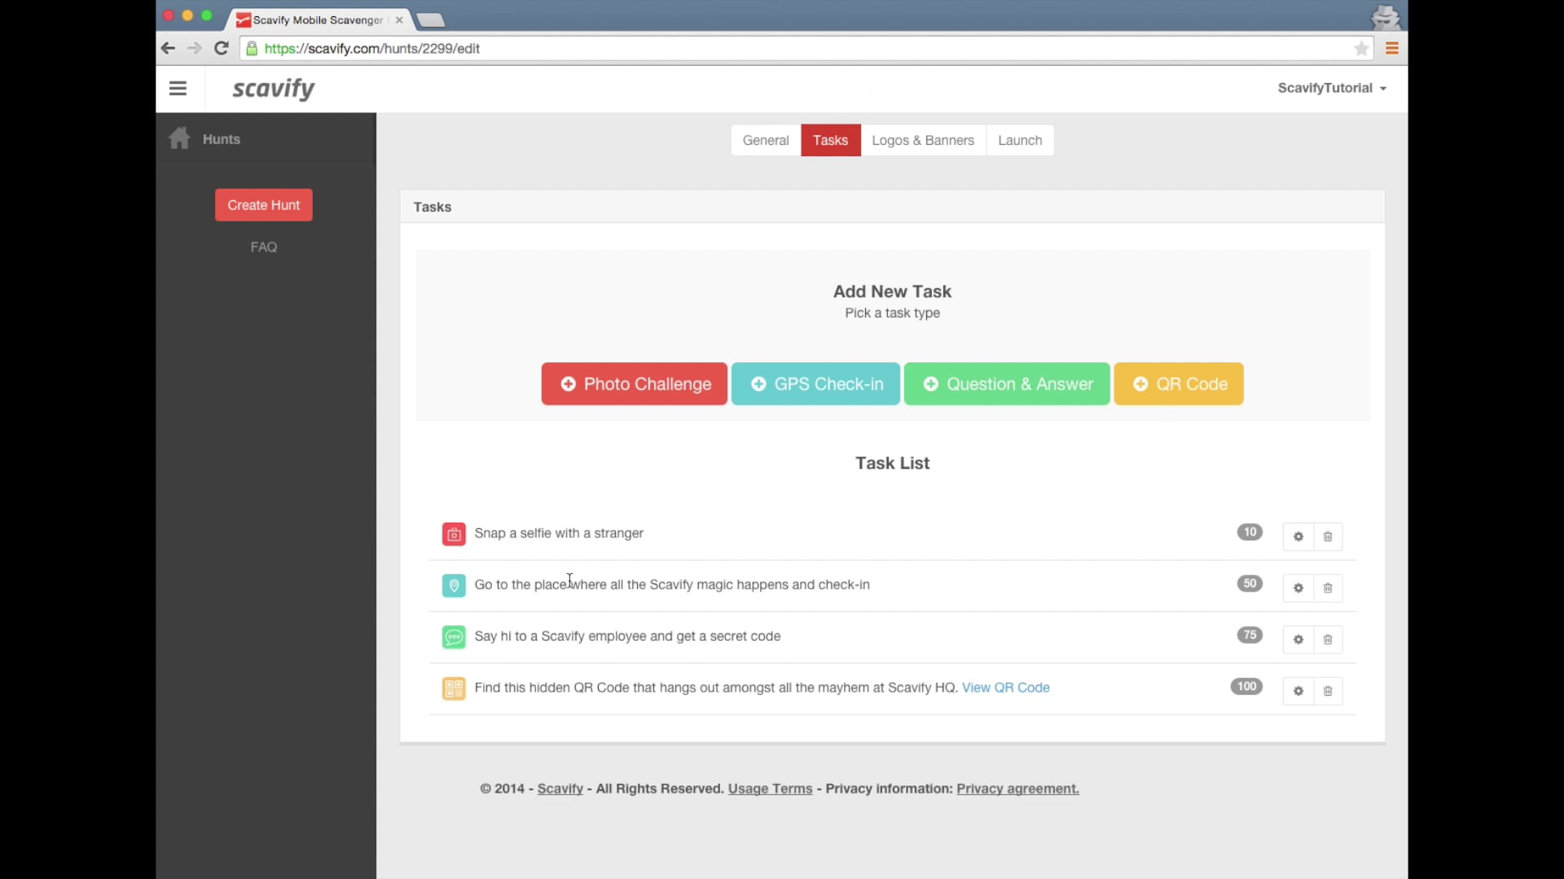
Task: Open settings gear for the selfie task
Action: pos(1298,536)
